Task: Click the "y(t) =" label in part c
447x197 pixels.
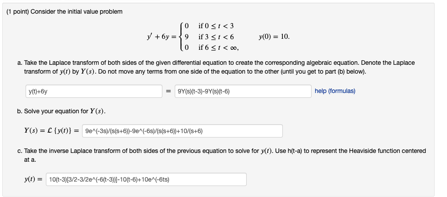Action: [33, 179]
